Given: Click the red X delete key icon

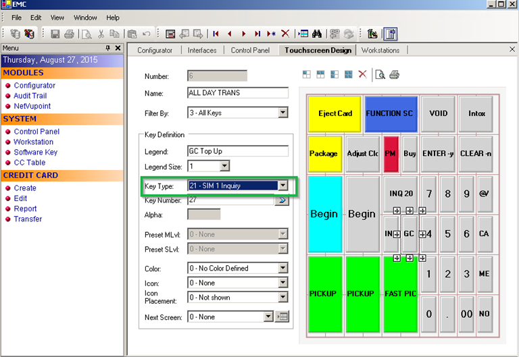Looking at the screenshot, I should pyautogui.click(x=362, y=74).
